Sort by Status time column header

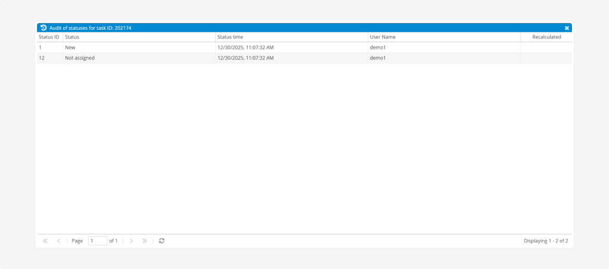[x=291, y=37]
